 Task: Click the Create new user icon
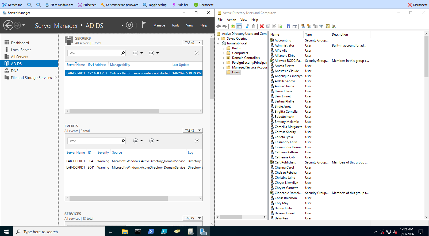click(303, 26)
